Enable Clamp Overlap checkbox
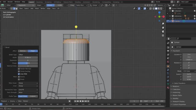The image size is (196, 110). pyautogui.click(x=19, y=71)
